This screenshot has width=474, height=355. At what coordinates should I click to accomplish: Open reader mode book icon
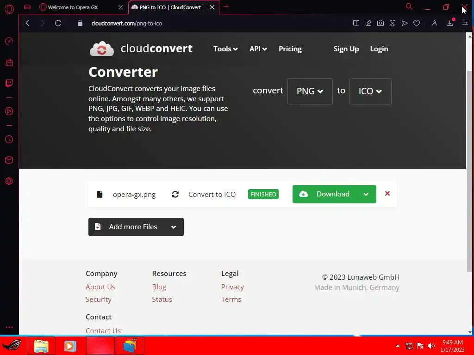coord(356,23)
